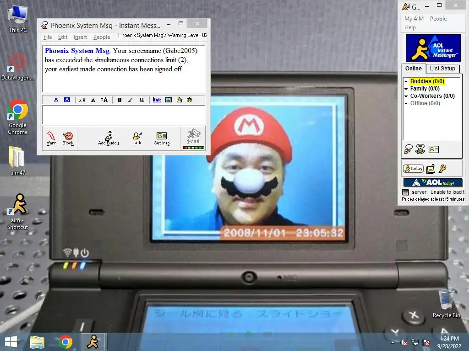Click the Try AOL Today banner

[x=433, y=182]
